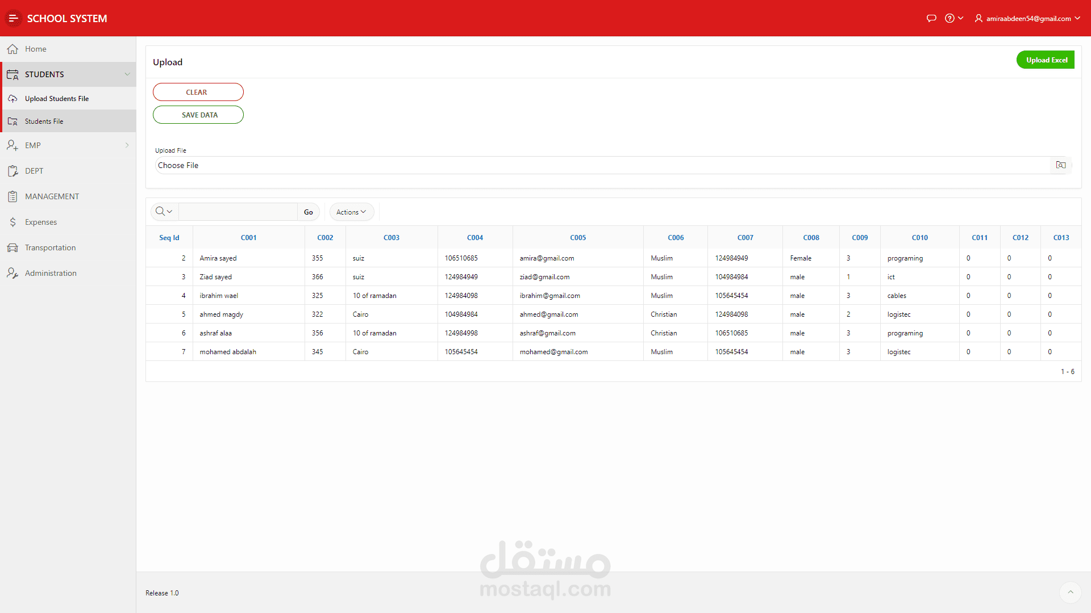Expand the amiraabdeen54@gmail.com user menu

coord(1027,18)
